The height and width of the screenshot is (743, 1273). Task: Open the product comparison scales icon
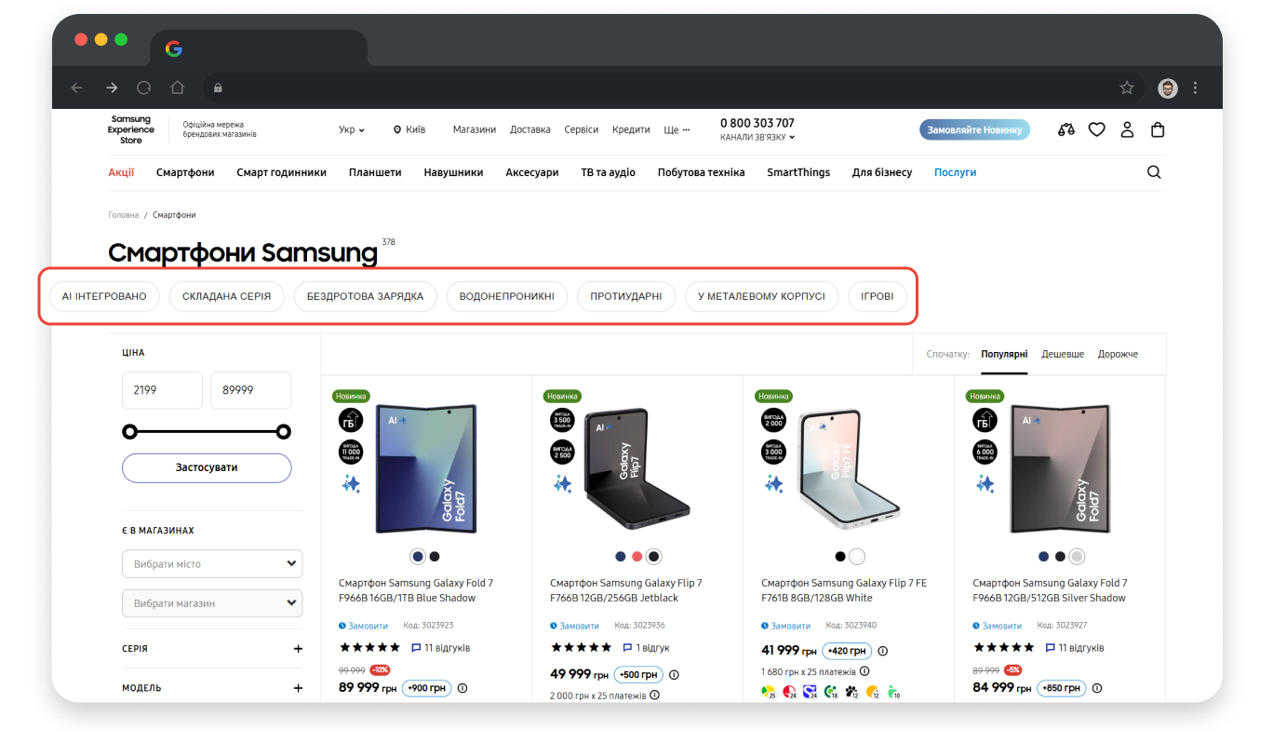pos(1066,129)
